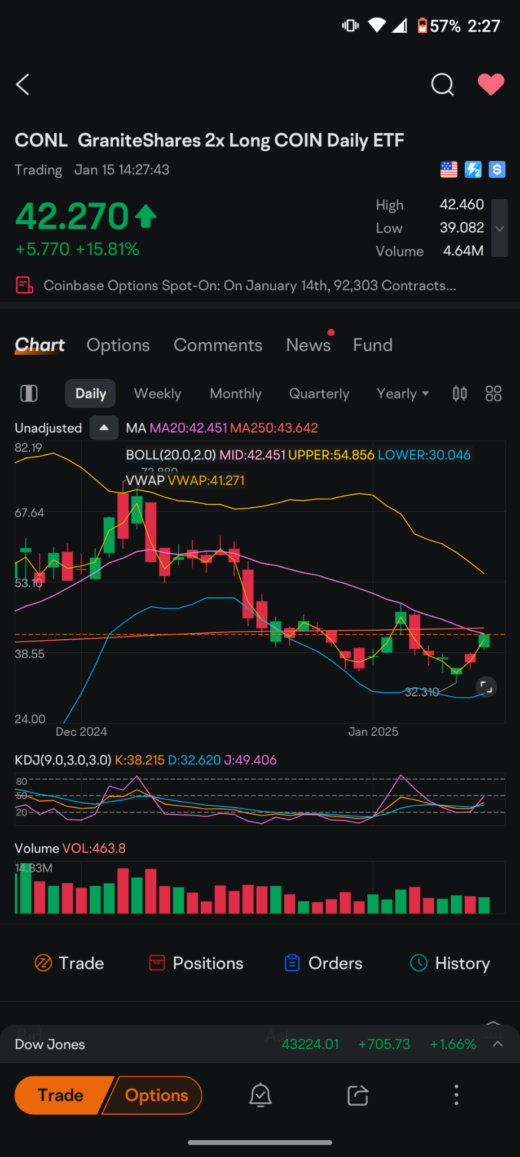Switch to the Options tab
Screen dimensions: 520x1157
pyautogui.click(x=118, y=345)
